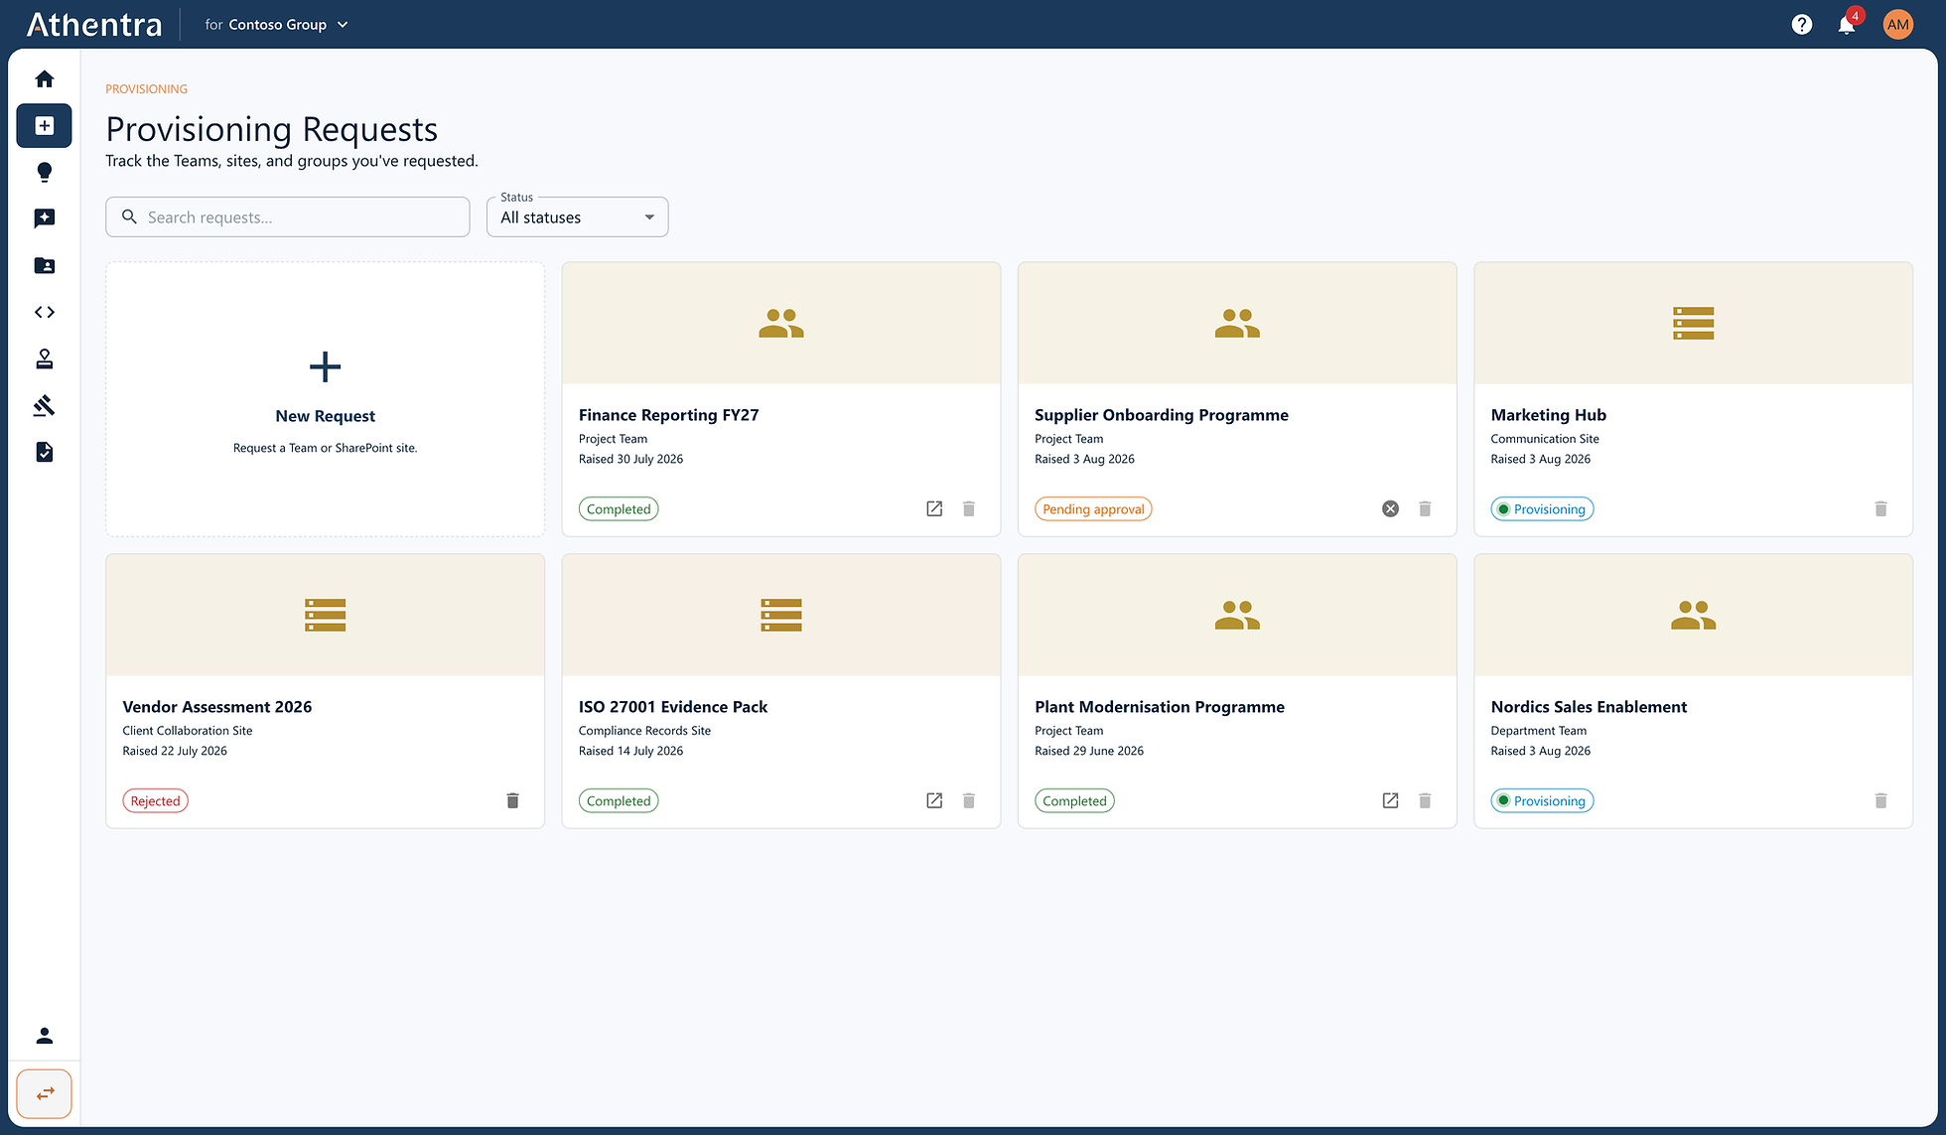Click Completed badge on Plant Modernisation Programme
Image resolution: width=1946 pixels, height=1135 pixels.
click(1074, 800)
